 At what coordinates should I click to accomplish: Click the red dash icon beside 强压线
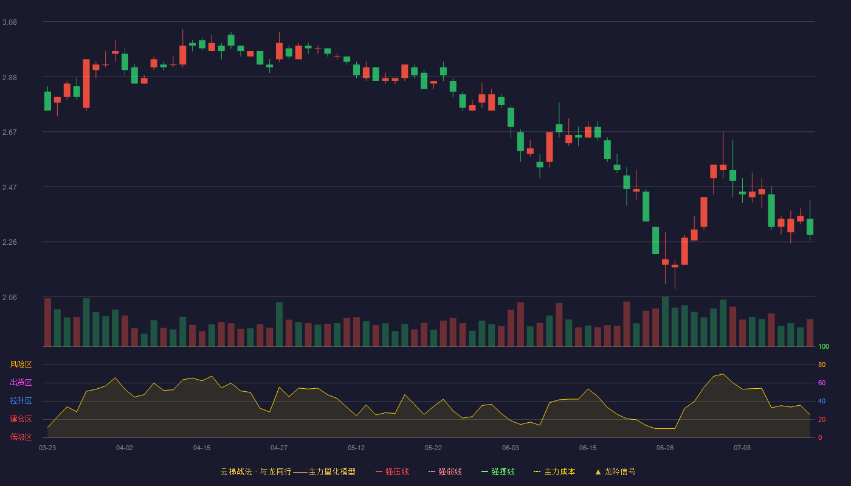pos(379,471)
